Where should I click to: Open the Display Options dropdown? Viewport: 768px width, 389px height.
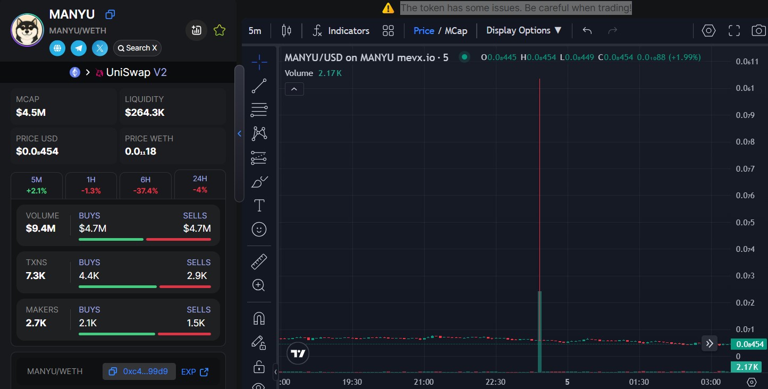point(524,31)
